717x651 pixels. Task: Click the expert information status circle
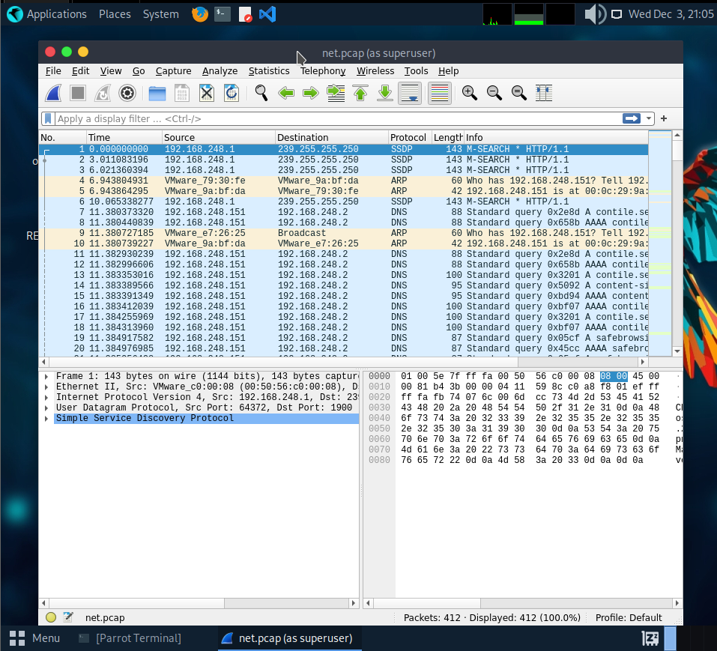click(51, 618)
